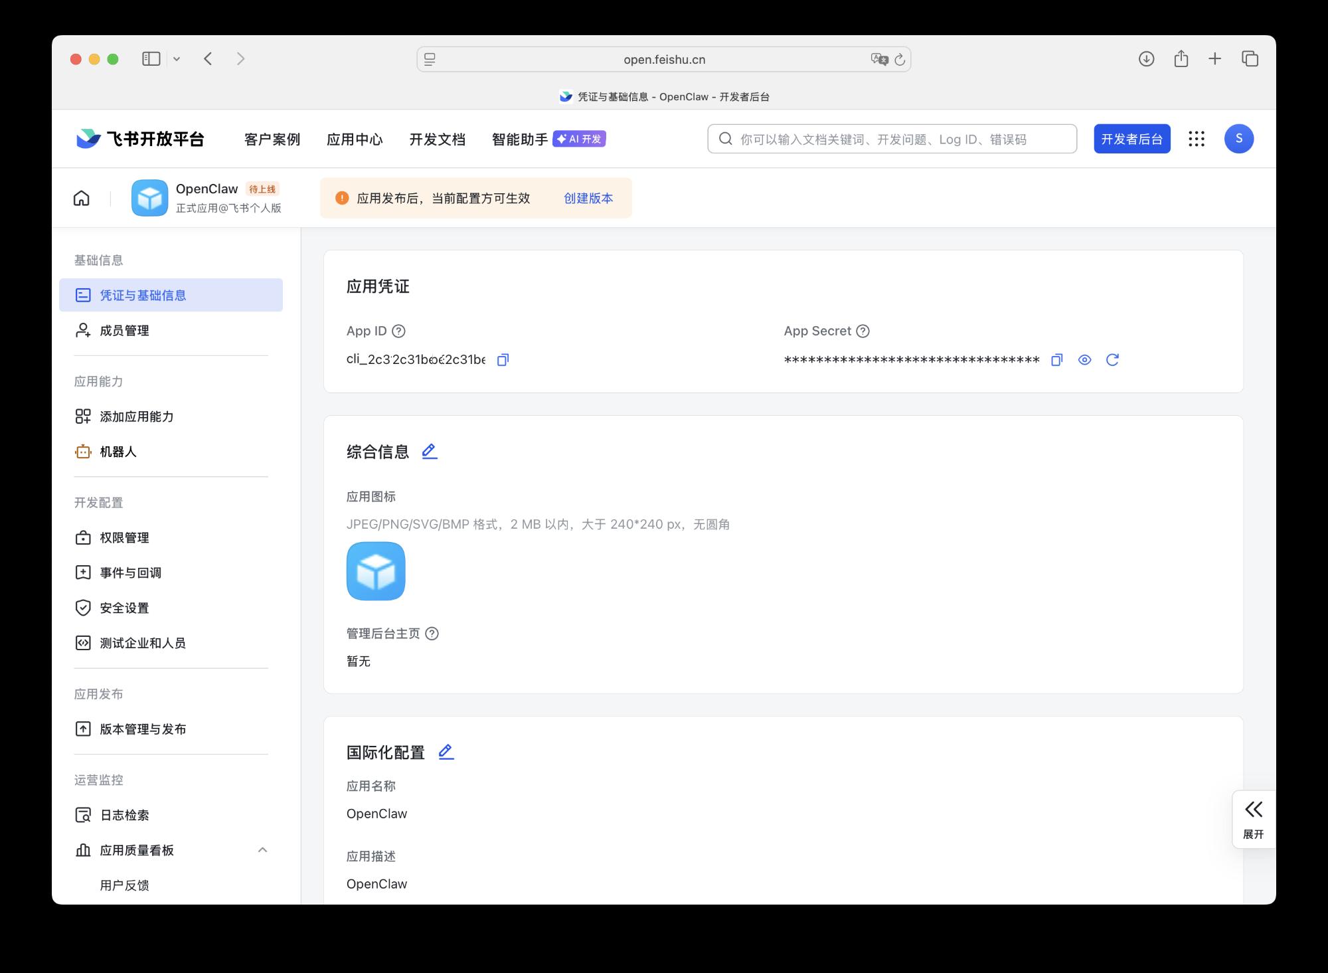Click 创建版本 link

point(588,198)
